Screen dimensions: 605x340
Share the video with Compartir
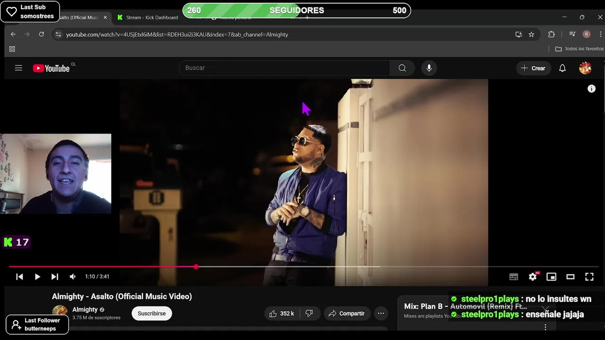pos(347,314)
